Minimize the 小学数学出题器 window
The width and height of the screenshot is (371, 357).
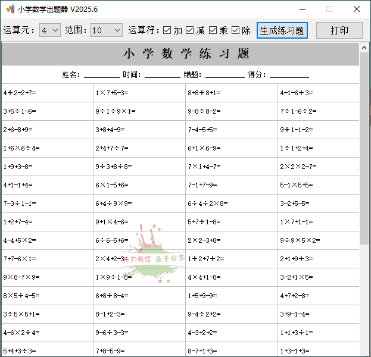tap(302, 10)
